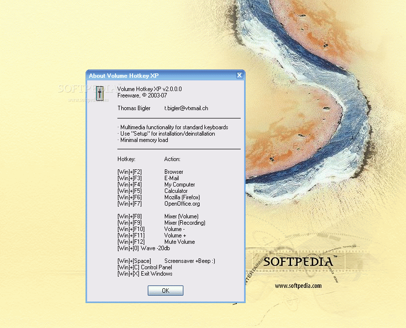
Task: Click the 'Thomas Bigler' author name
Action: 134,108
